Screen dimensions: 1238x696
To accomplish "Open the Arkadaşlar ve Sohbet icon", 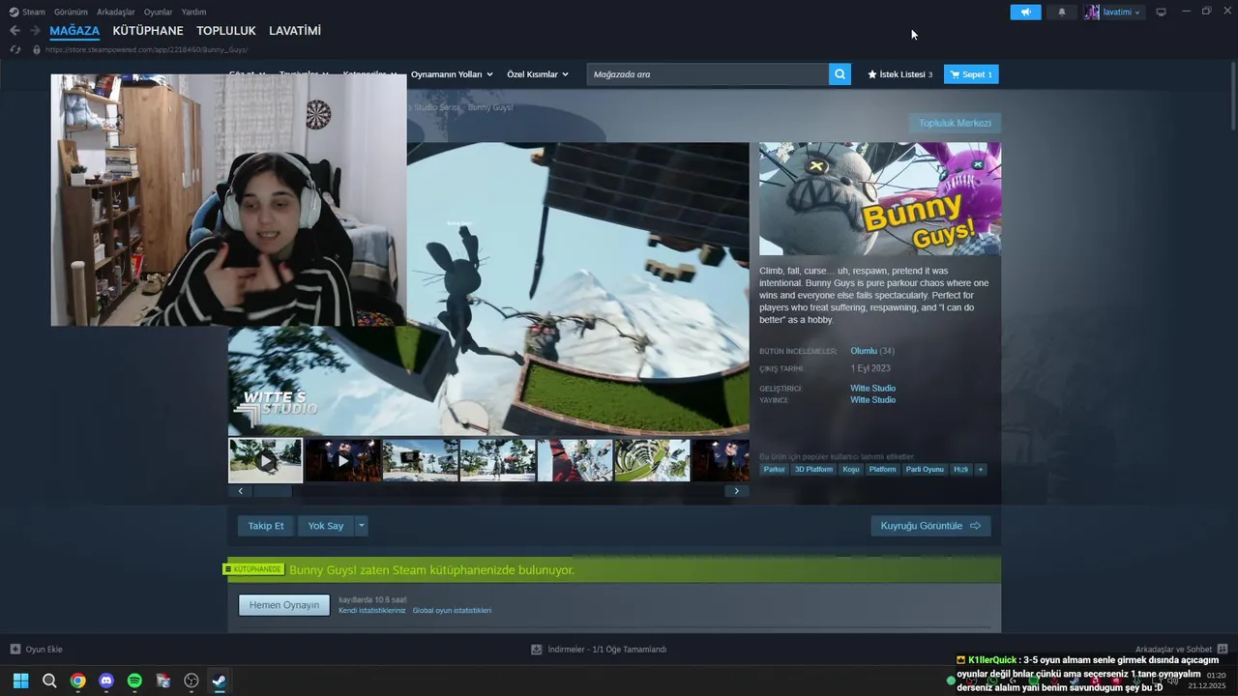I will [1223, 650].
